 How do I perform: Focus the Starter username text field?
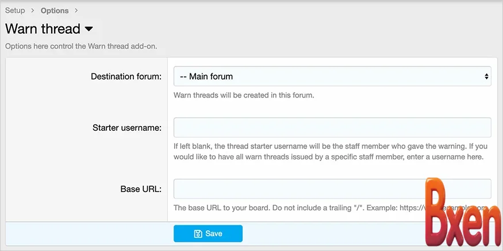332,127
